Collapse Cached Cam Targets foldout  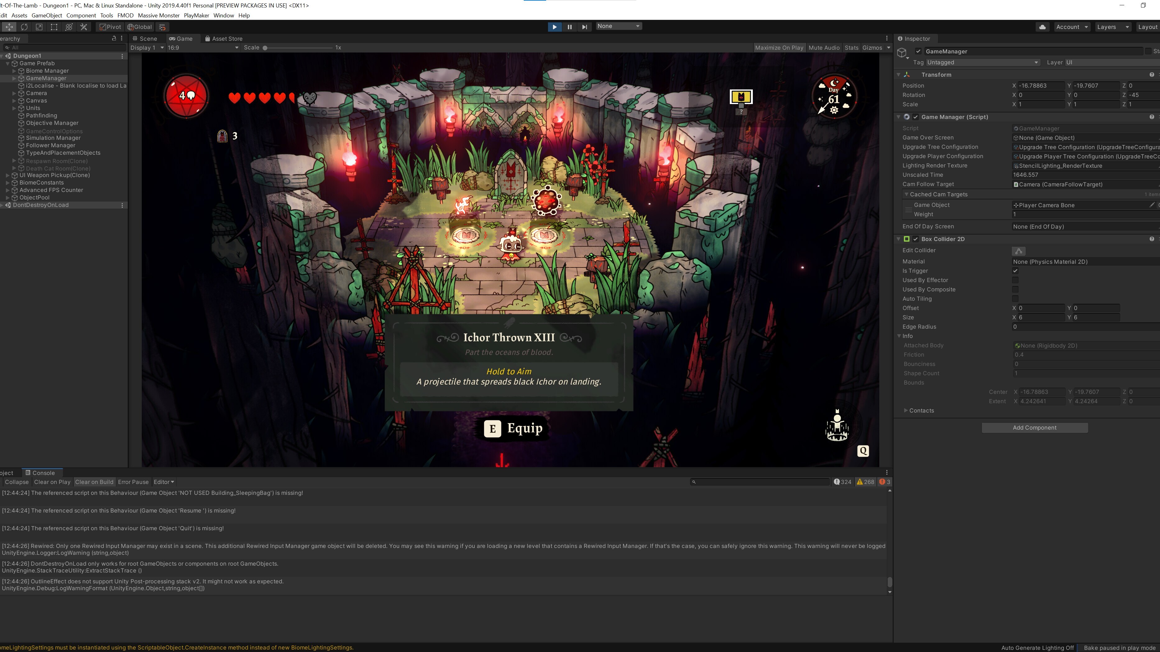[906, 194]
